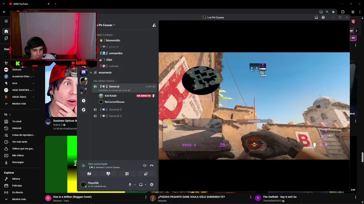Open microphone input options arrow

(x=135, y=184)
